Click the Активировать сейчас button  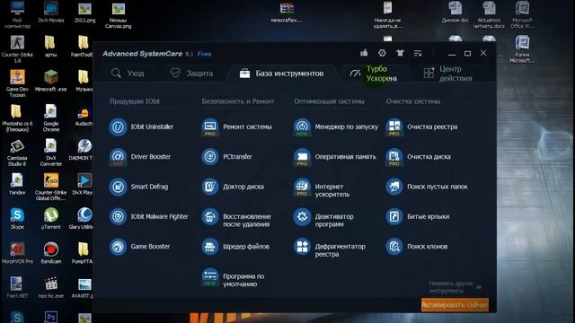tap(455, 305)
